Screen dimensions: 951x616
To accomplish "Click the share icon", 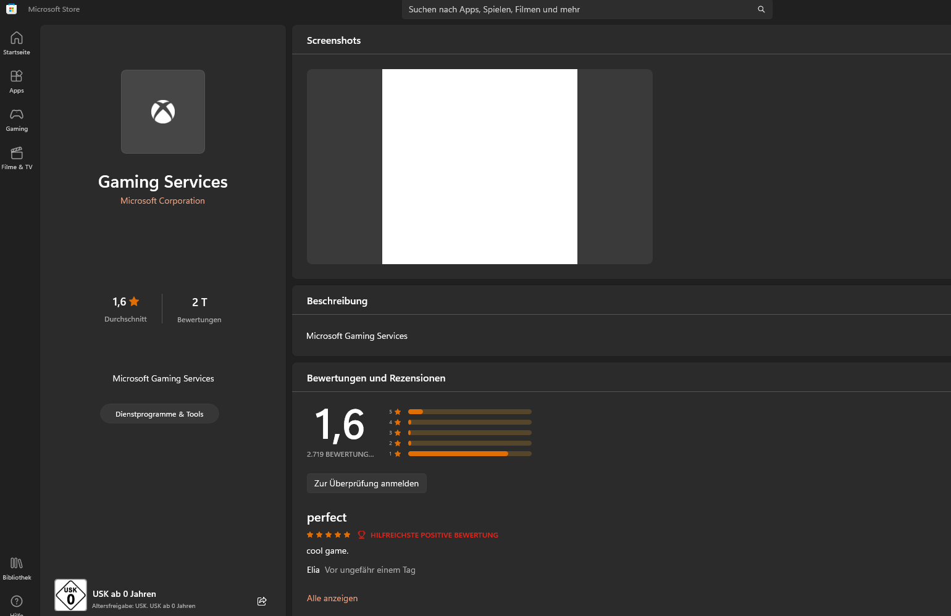I will coord(262,601).
